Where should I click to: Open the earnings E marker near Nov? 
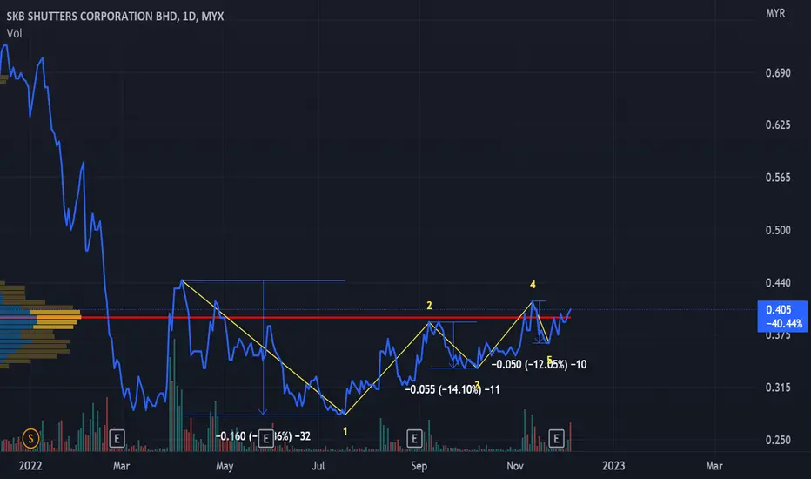[556, 439]
